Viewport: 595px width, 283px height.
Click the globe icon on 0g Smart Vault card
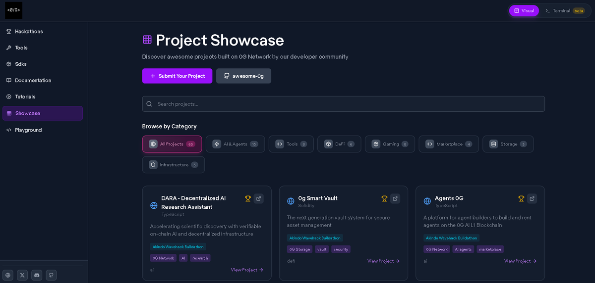(x=291, y=201)
